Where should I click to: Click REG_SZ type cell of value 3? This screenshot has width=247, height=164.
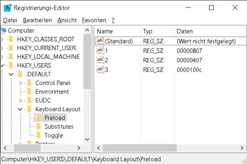coord(153,70)
